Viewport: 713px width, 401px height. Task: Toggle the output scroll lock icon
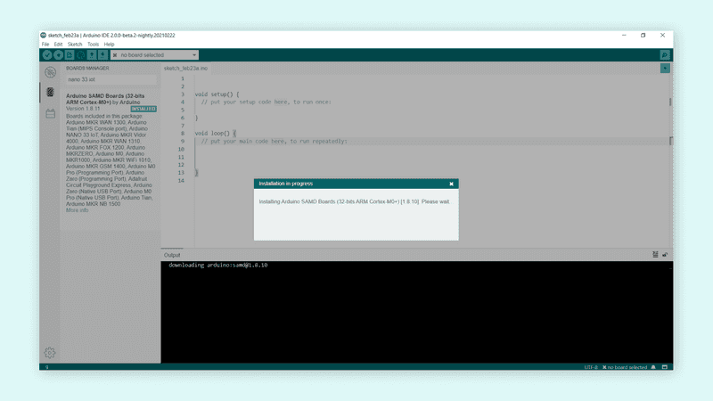point(665,255)
